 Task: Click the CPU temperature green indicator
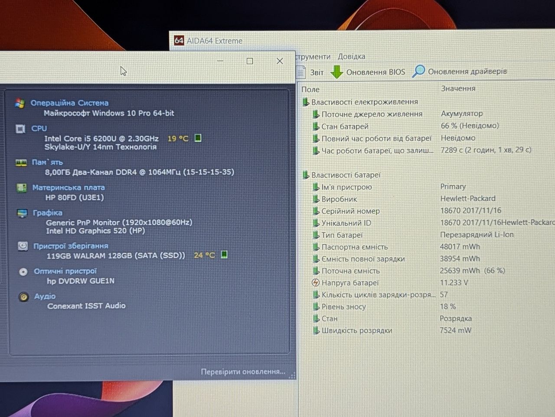pos(198,138)
